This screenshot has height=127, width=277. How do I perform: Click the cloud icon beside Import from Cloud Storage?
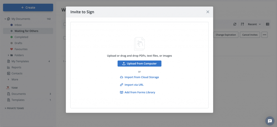coord(121,77)
